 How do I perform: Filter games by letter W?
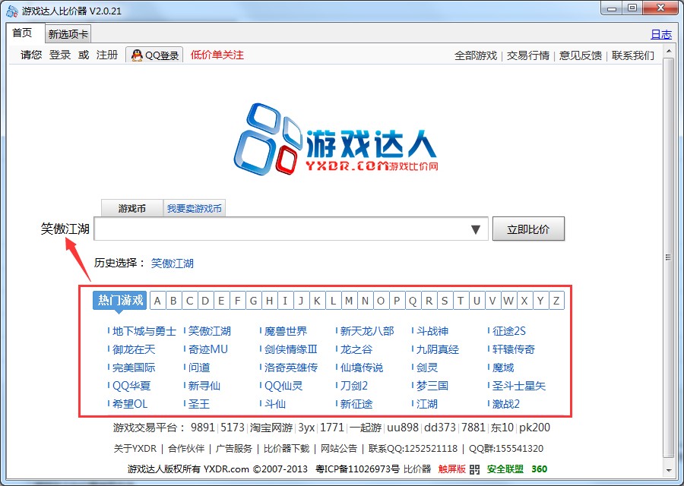pyautogui.click(x=508, y=301)
